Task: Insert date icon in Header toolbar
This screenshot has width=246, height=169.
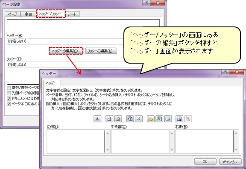Action: point(130,119)
